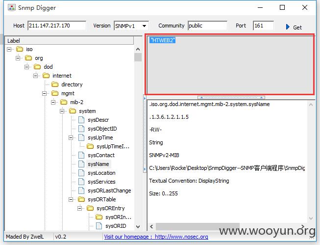Click the details horizontal scrollbar thumb

coord(197,226)
